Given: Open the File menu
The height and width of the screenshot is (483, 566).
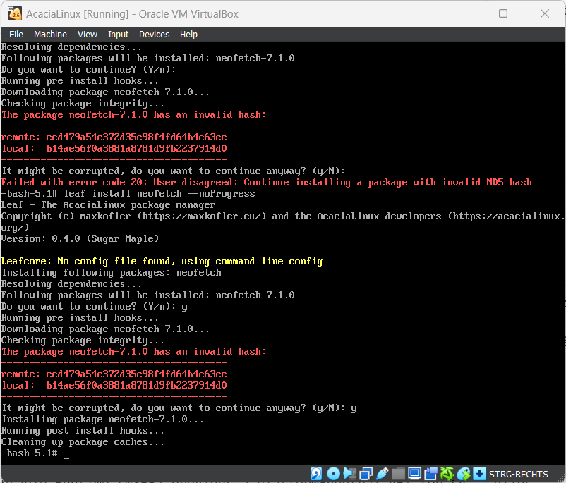Looking at the screenshot, I should [16, 34].
